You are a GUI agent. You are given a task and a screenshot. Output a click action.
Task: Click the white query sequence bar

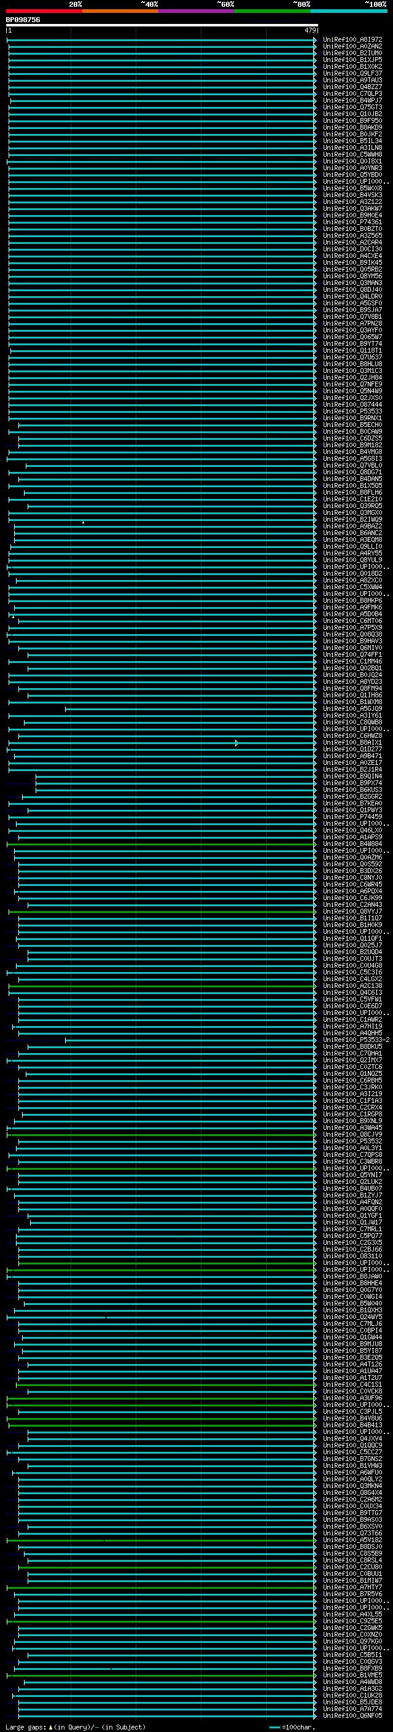coord(162,25)
